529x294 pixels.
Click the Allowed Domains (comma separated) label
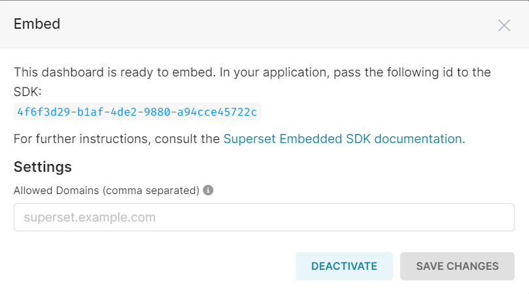click(106, 191)
